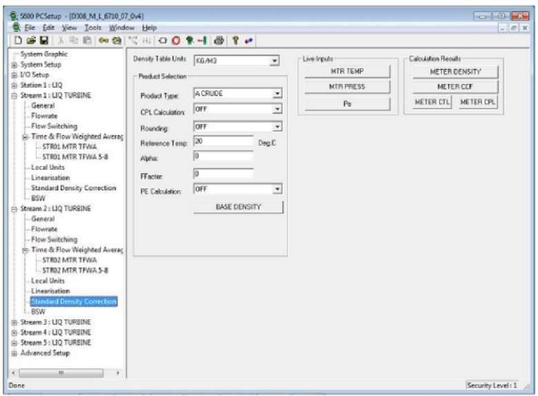Open the Density Table Units dropdown
The image size is (538, 396).
pos(274,61)
